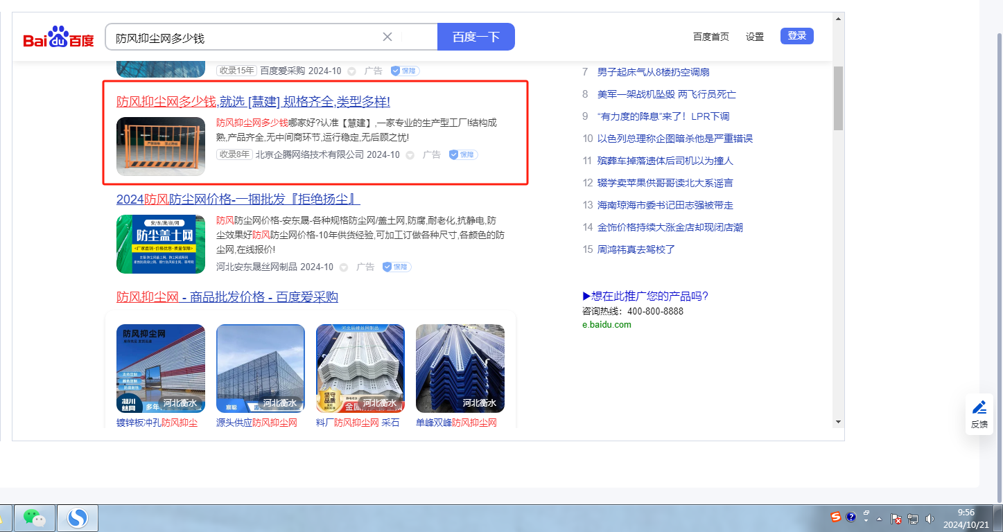Viewport: 1003px width, 532px height.
Task: Open the network tray icon
Action: [913, 518]
